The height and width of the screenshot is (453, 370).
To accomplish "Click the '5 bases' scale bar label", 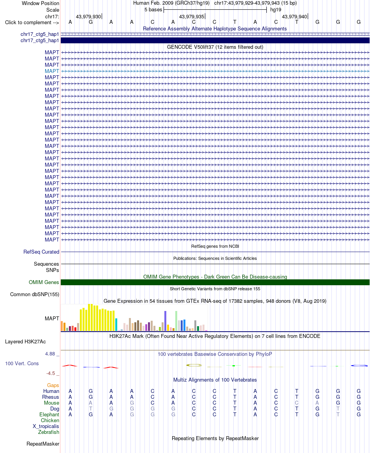I will click(153, 10).
